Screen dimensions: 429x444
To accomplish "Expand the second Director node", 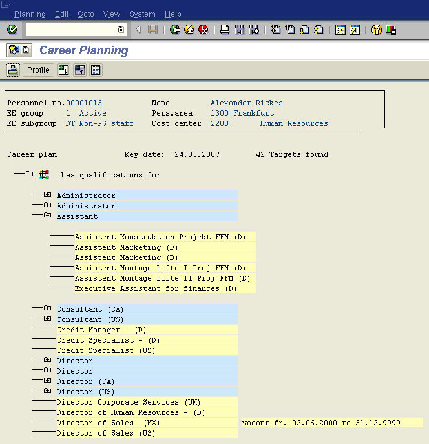I will (47, 370).
